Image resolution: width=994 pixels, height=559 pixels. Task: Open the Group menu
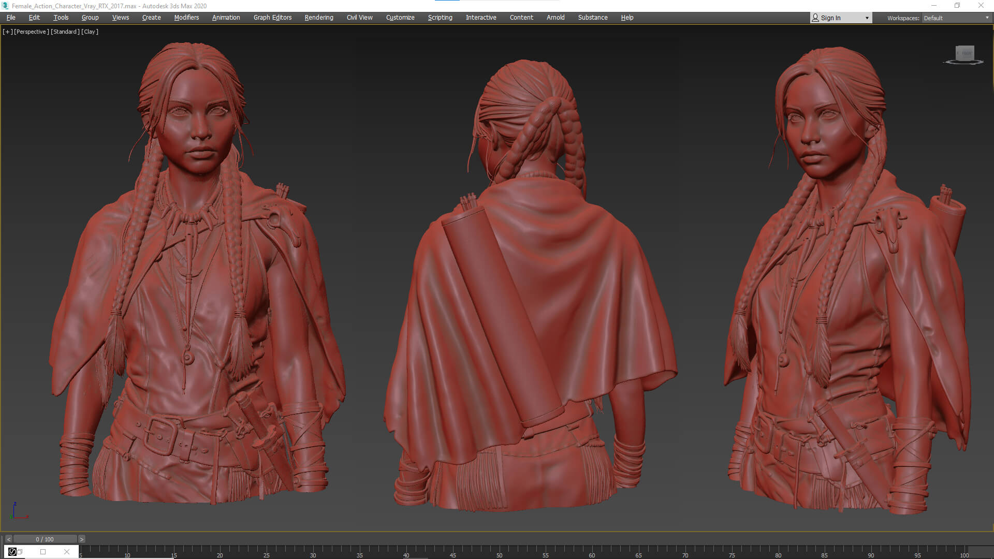tap(90, 18)
